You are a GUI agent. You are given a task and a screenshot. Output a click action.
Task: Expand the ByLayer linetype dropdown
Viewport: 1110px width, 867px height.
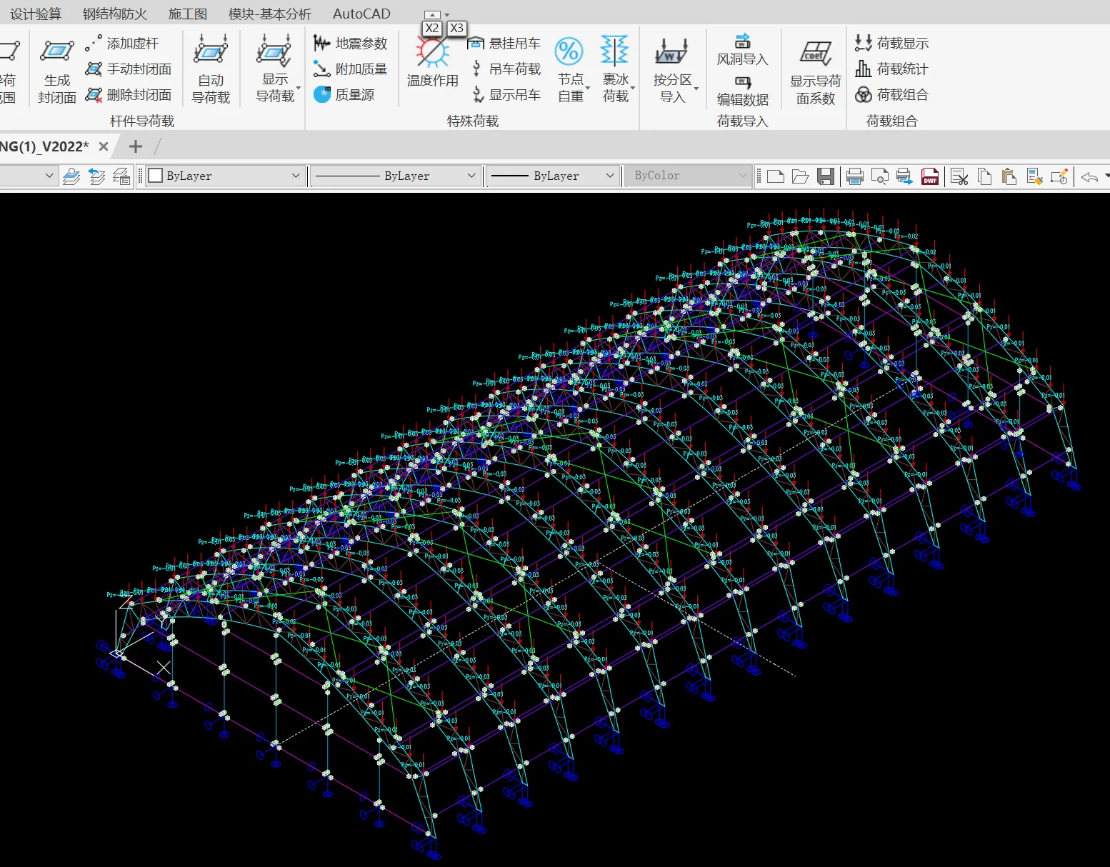471,176
